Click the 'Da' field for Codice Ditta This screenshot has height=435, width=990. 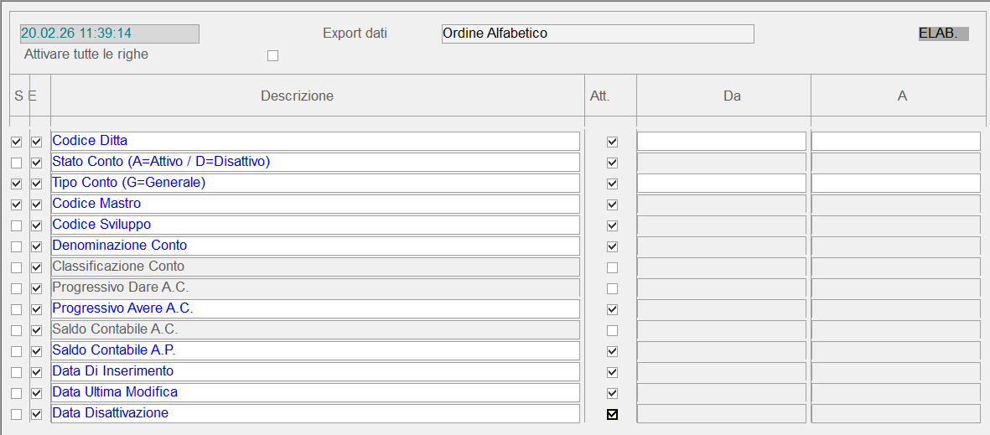721,141
